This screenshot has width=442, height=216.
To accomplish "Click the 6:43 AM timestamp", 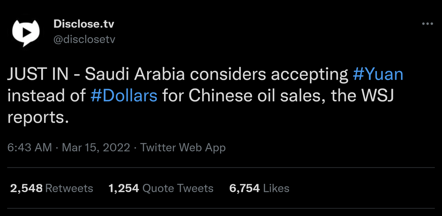I will 30,147.
